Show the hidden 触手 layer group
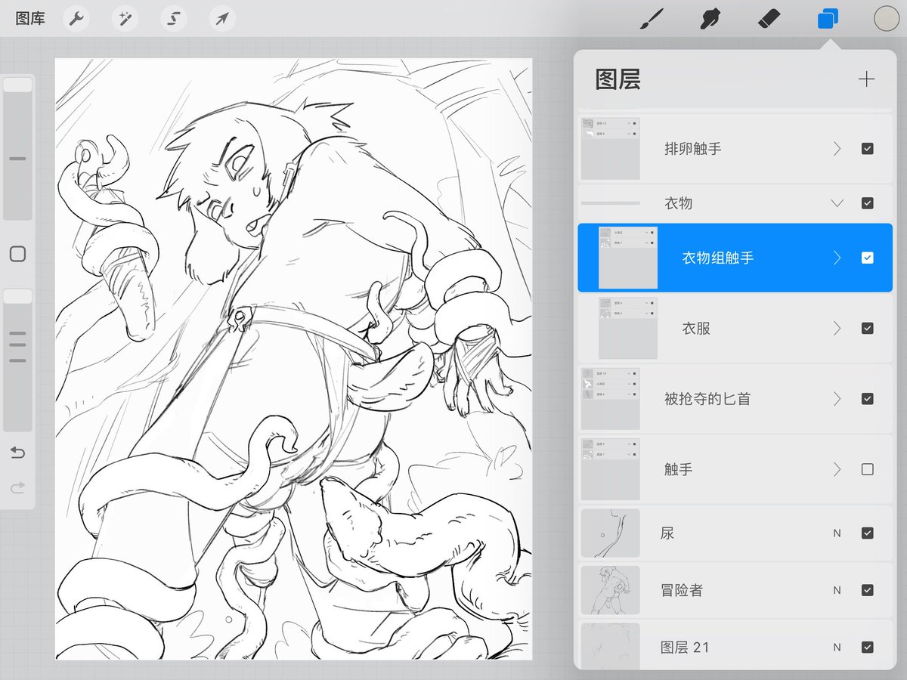 [868, 469]
